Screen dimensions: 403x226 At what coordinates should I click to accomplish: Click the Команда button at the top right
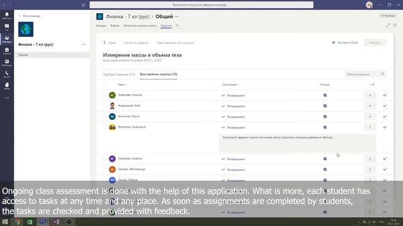click(x=388, y=16)
